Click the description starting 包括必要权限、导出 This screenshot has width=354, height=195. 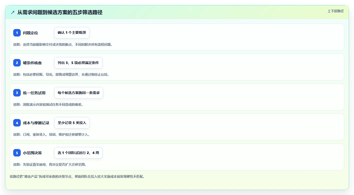click(x=61, y=74)
